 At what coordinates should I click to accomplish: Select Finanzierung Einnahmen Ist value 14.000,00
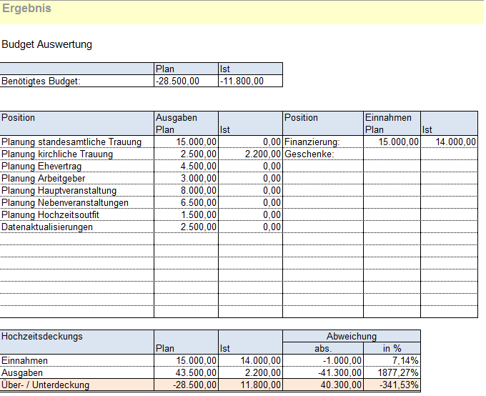[x=449, y=142]
